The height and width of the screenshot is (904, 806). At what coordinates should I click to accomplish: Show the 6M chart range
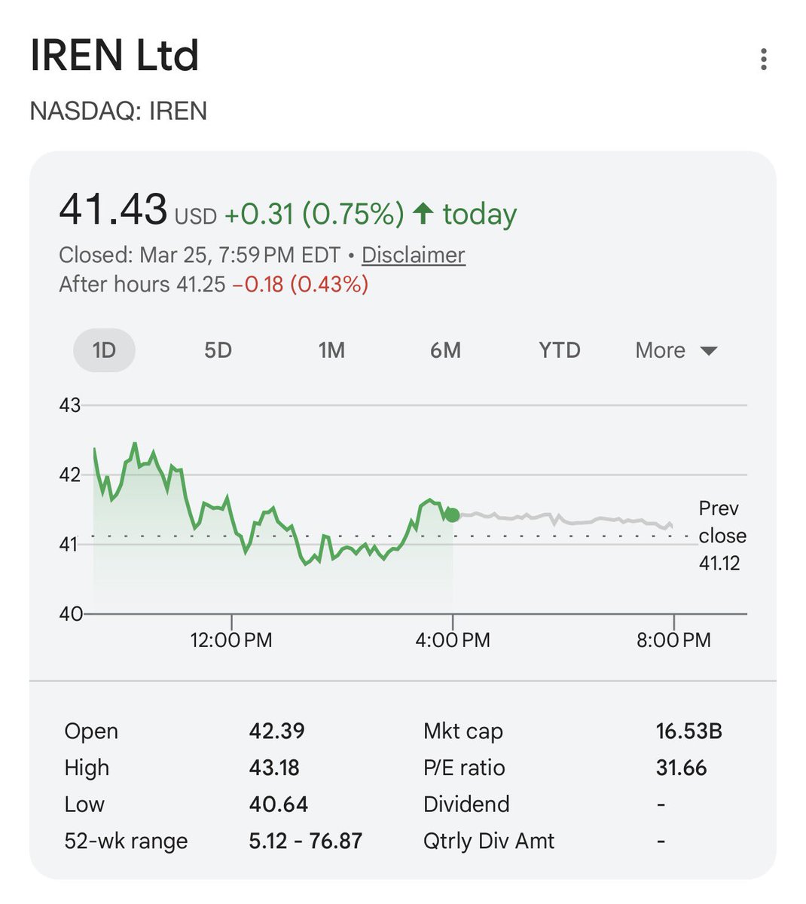pos(445,350)
